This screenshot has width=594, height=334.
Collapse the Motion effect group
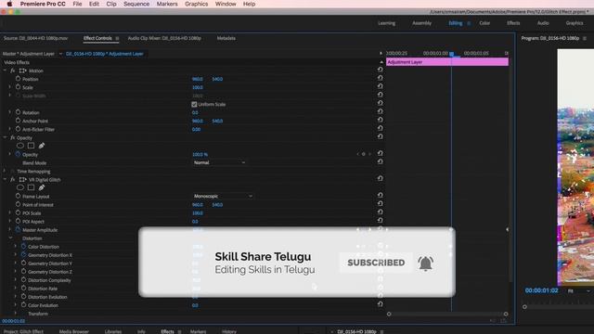pos(5,71)
